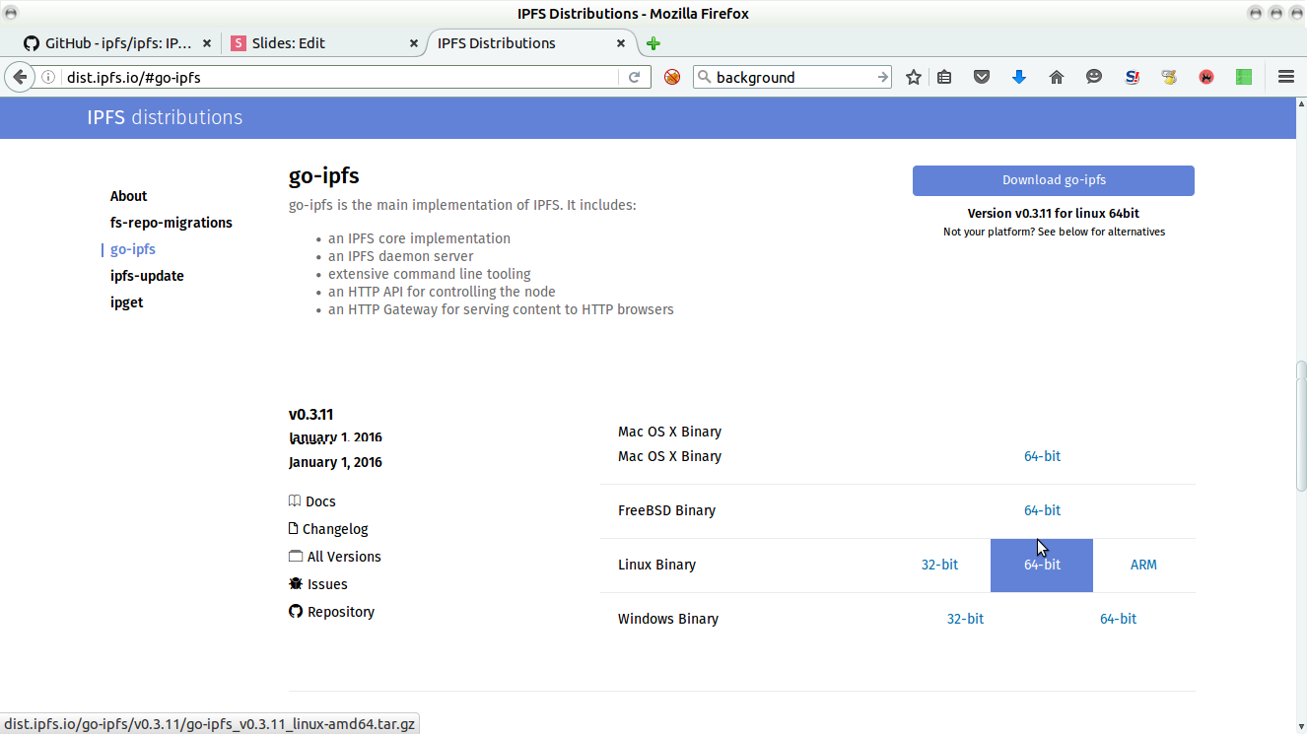Open the Repository link
The image size is (1307, 734).
tap(341, 612)
